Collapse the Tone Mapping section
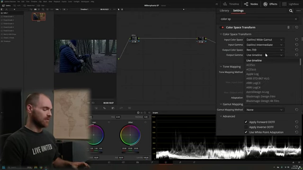The height and width of the screenshot is (170, 303). pos(221,67)
